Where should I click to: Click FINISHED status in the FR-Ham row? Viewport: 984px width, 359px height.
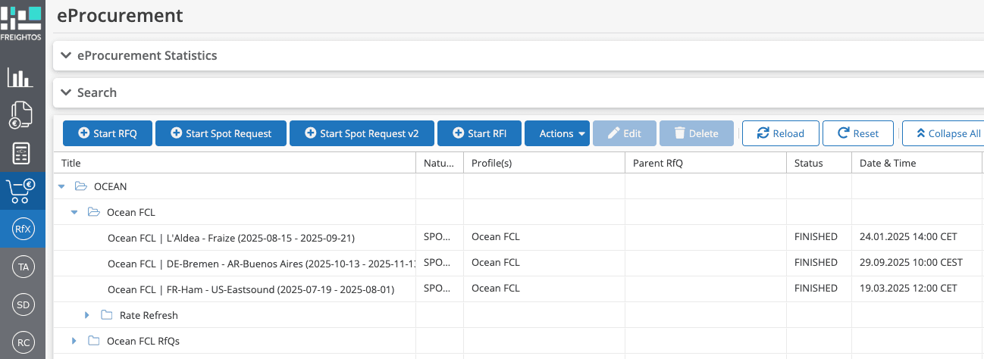point(816,288)
